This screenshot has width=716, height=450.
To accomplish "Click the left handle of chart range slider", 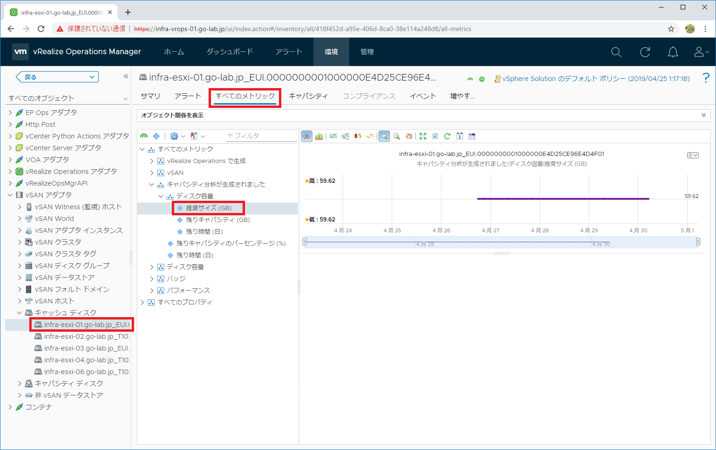I will click(305, 242).
